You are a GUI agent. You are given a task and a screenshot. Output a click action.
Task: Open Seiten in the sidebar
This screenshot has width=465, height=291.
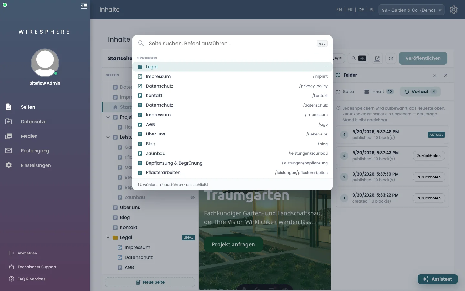click(28, 107)
